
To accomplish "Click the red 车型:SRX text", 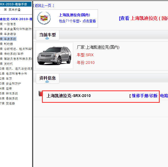I will point(85,55).
